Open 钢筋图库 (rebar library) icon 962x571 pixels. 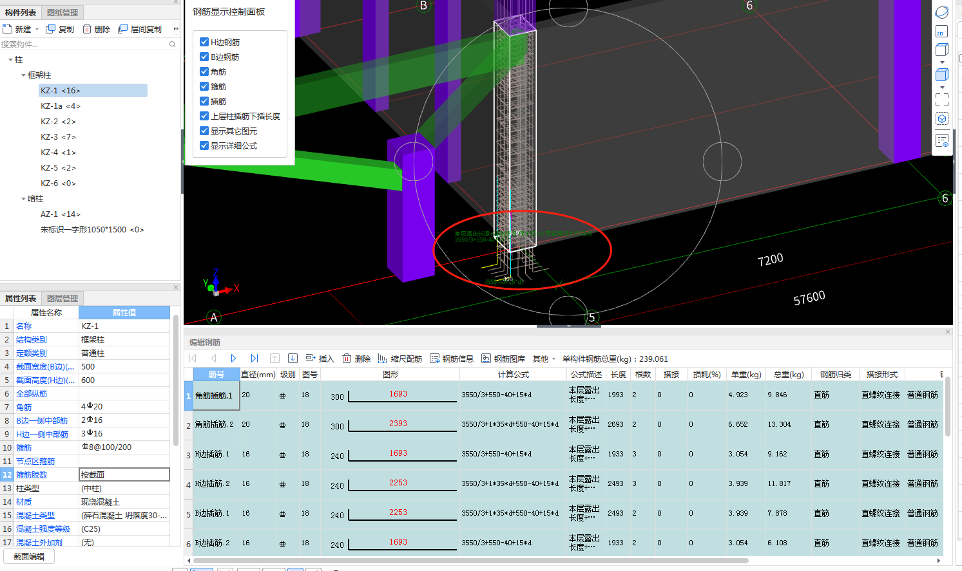pos(486,359)
